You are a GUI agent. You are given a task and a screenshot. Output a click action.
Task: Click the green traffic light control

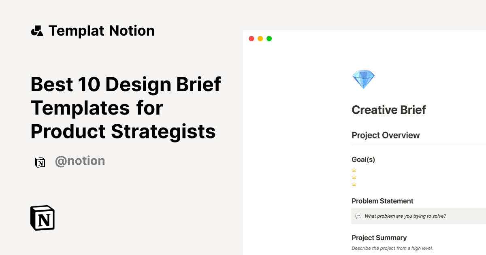tap(269, 38)
